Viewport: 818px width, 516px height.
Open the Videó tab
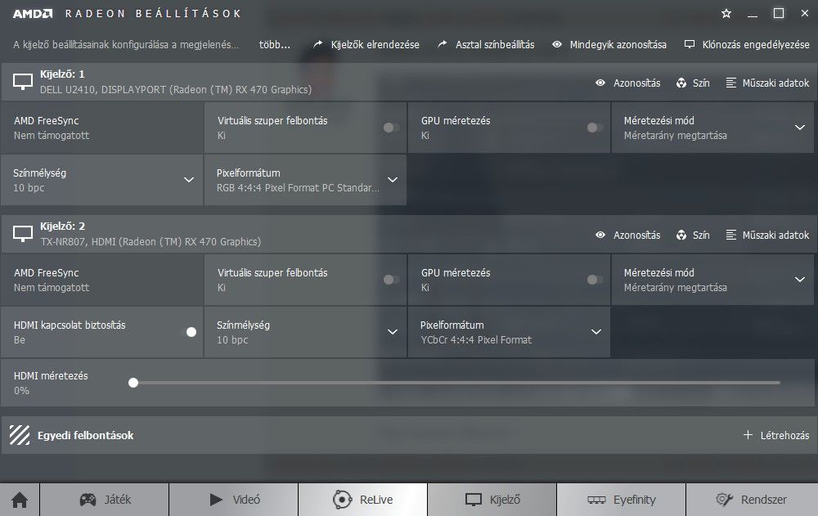coord(234,500)
